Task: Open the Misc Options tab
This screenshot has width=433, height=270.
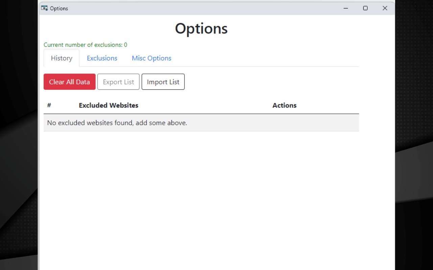Action: (152, 58)
